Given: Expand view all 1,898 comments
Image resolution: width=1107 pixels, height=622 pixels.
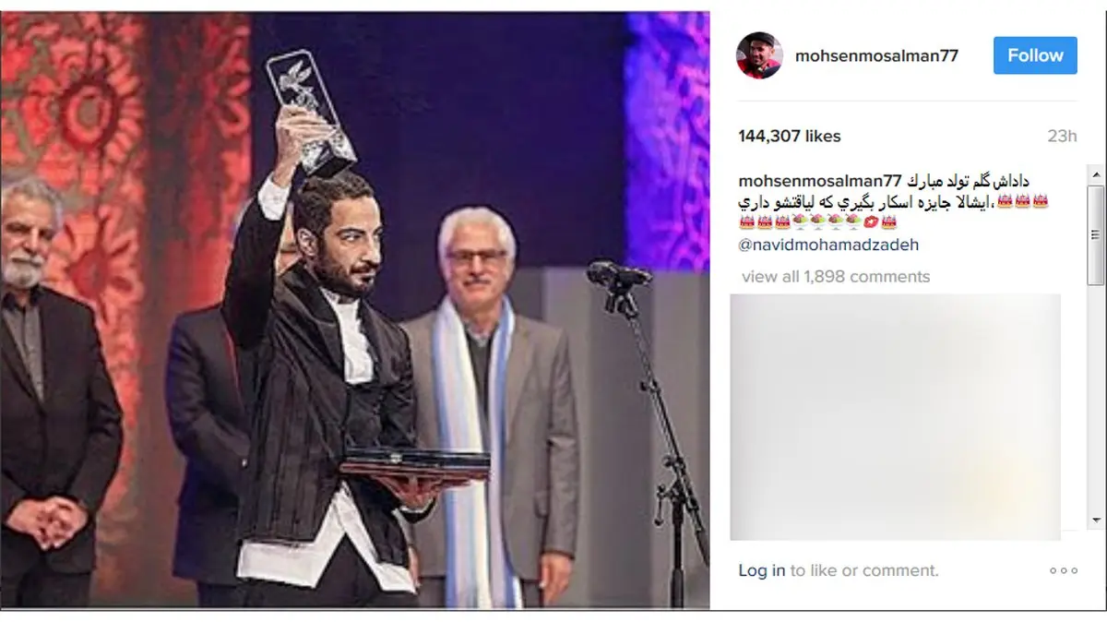Looking at the screenshot, I should click(x=836, y=276).
